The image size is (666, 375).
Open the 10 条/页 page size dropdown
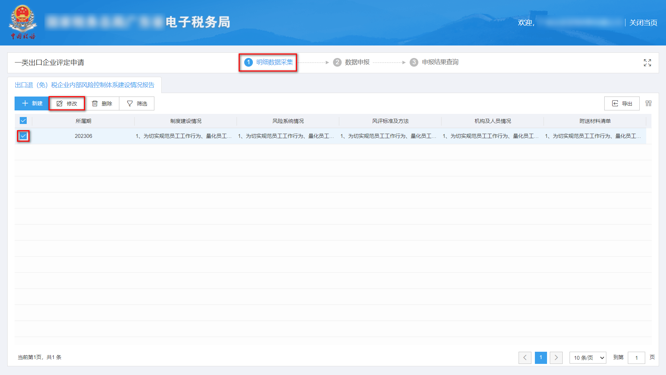588,358
